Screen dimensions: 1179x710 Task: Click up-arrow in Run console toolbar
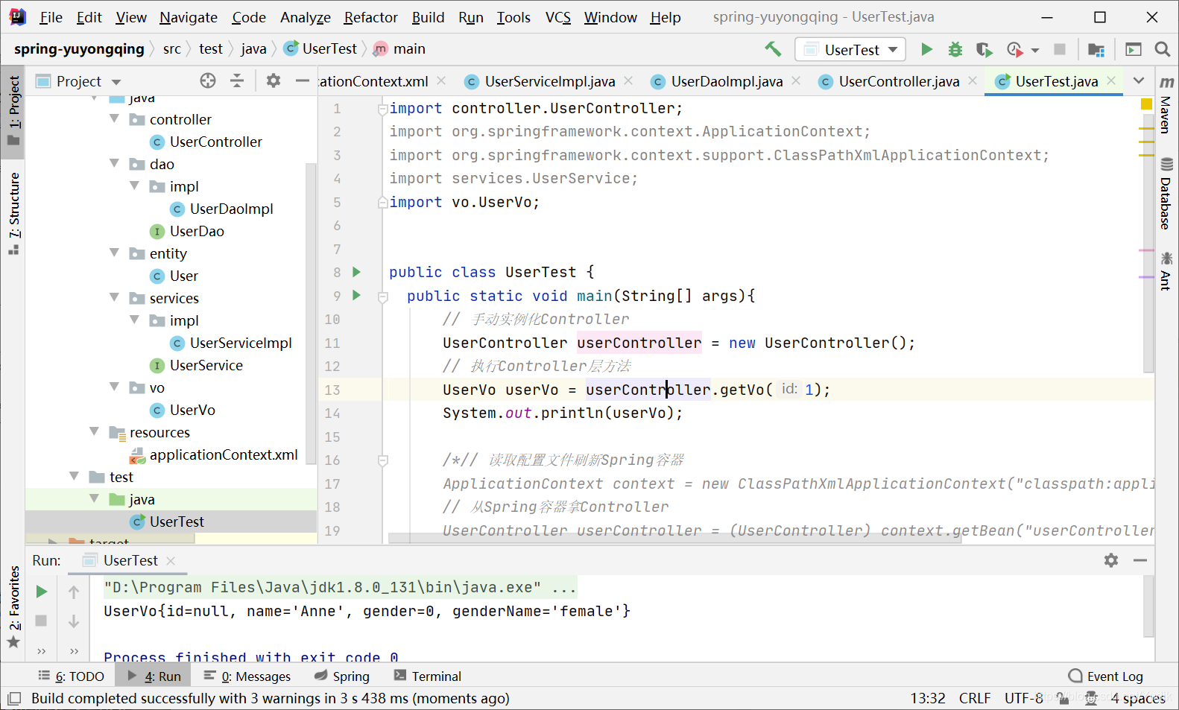tap(74, 592)
